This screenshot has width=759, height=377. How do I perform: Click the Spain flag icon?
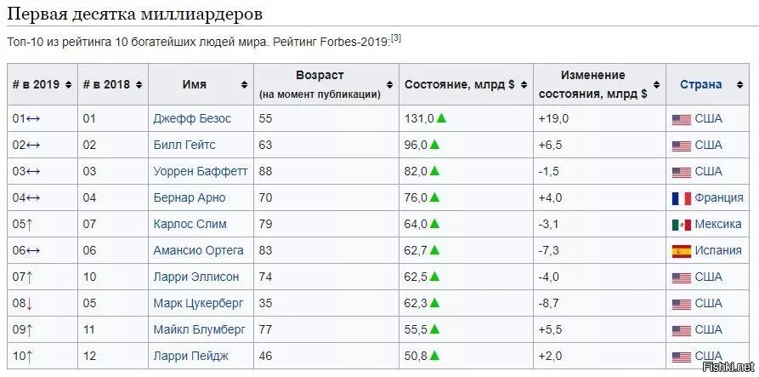(x=681, y=251)
